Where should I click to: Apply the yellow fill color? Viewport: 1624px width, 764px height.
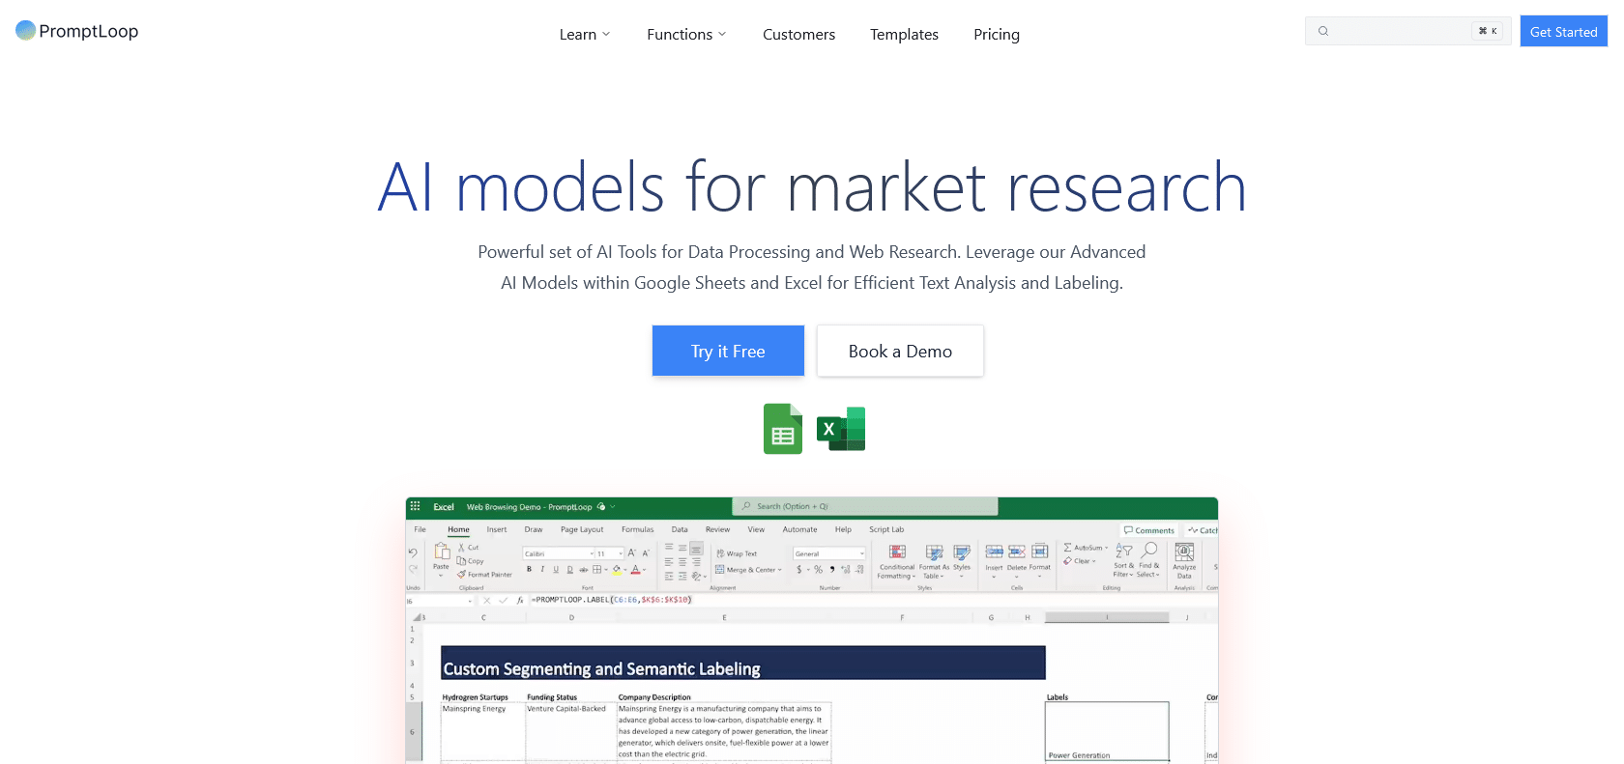[617, 570]
